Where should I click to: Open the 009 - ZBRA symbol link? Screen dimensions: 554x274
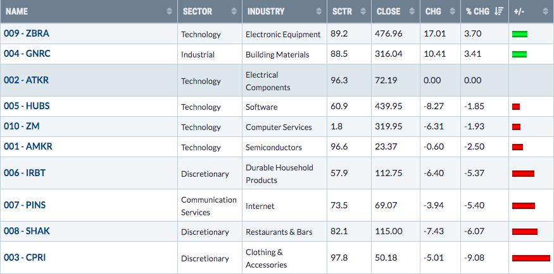point(27,33)
